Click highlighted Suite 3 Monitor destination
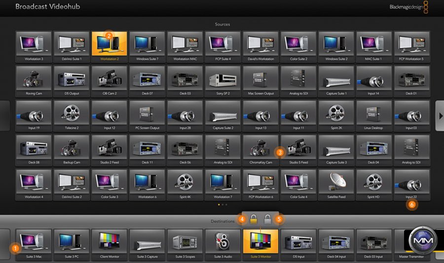 261,245
